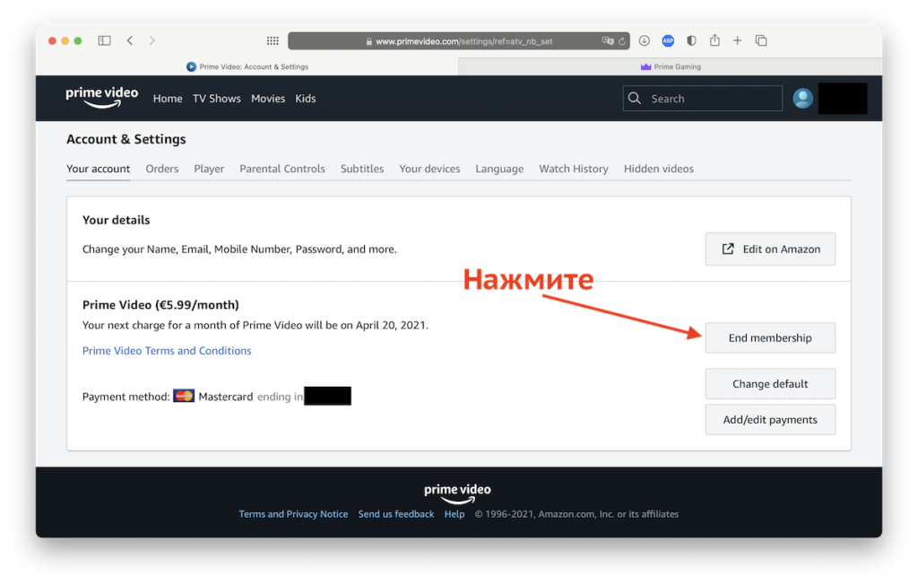The width and height of the screenshot is (918, 585).
Task: Click the Edit on Amazon button
Action: coord(770,249)
